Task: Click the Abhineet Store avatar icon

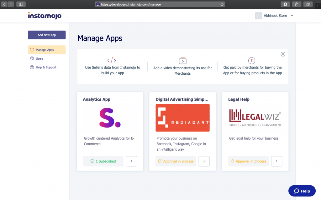Action: coord(258,16)
